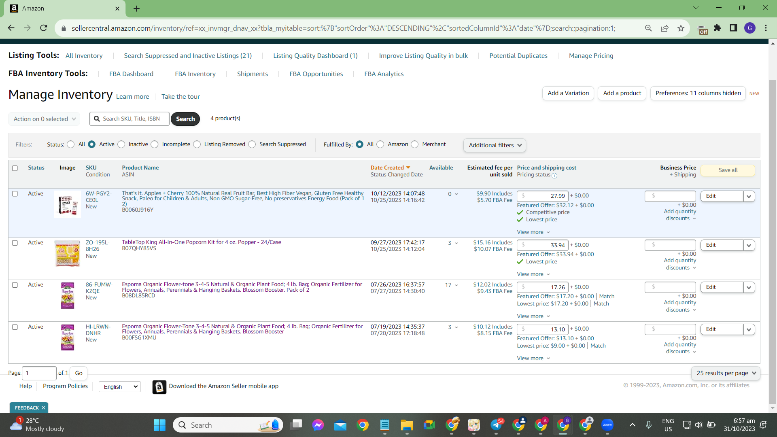The width and height of the screenshot is (777, 437).
Task: Open 25 results per page dropdown
Action: pyautogui.click(x=726, y=373)
